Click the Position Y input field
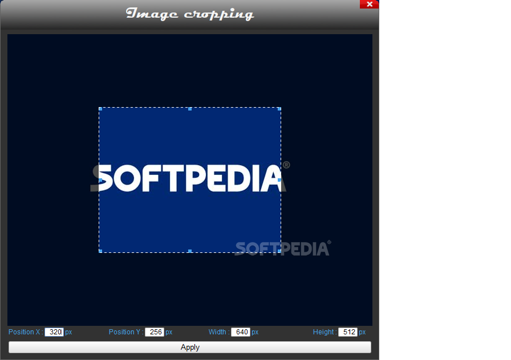The image size is (511, 360). 155,332
